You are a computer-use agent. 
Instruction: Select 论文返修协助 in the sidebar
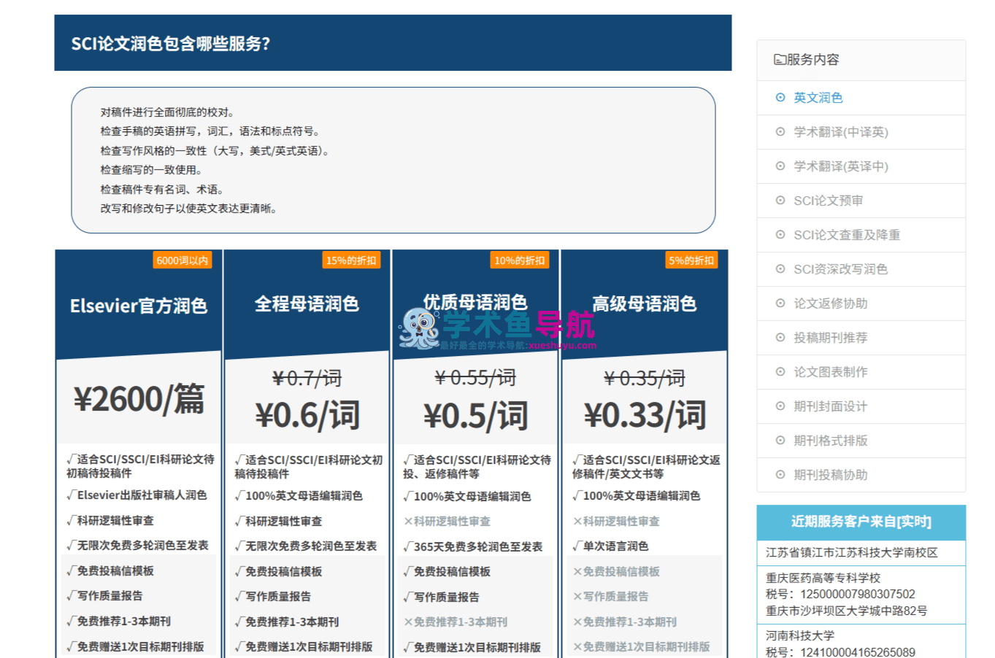tap(831, 303)
